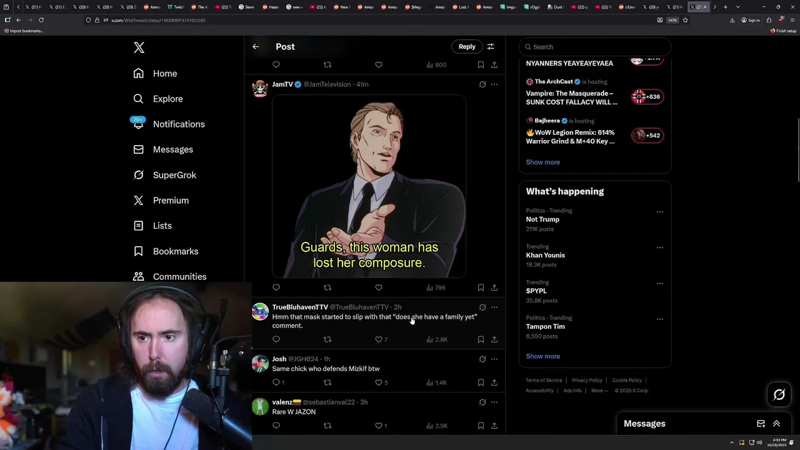This screenshot has height=450, width=800.
Task: Reply to Josh's comment
Action: pyautogui.click(x=278, y=382)
